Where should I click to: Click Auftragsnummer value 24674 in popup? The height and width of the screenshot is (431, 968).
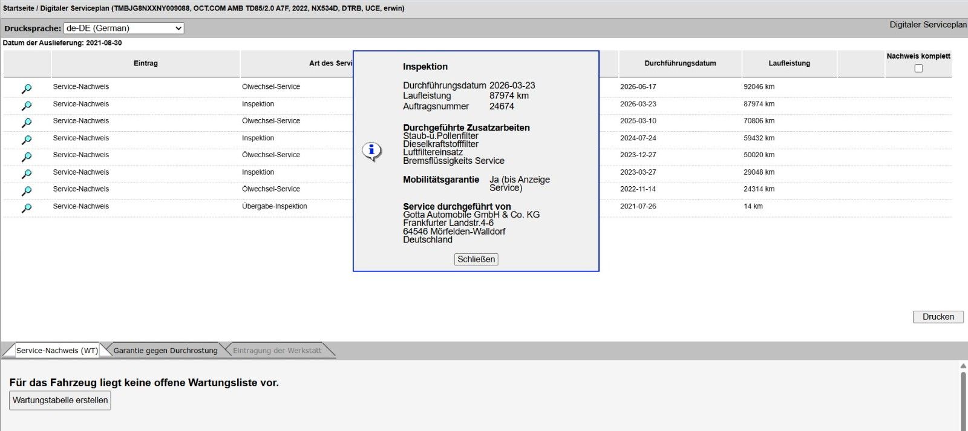(x=502, y=106)
